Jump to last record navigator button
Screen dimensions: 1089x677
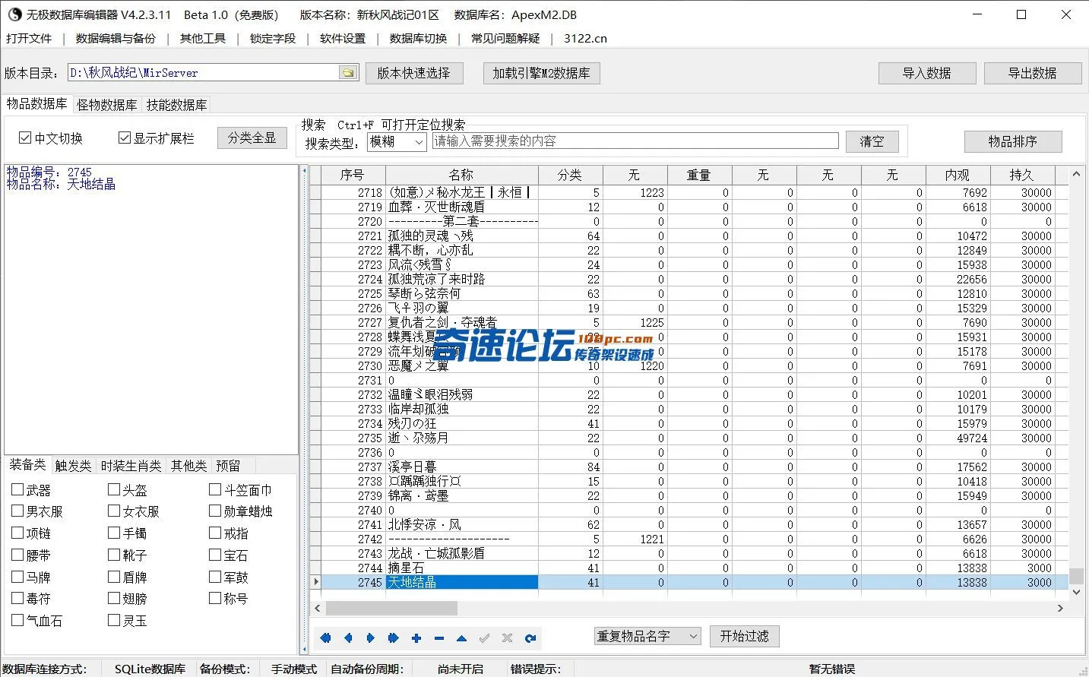click(394, 638)
